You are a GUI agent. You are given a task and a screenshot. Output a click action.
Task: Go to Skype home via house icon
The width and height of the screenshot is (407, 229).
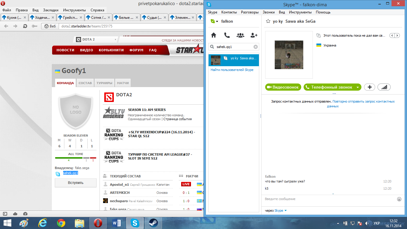(214, 35)
